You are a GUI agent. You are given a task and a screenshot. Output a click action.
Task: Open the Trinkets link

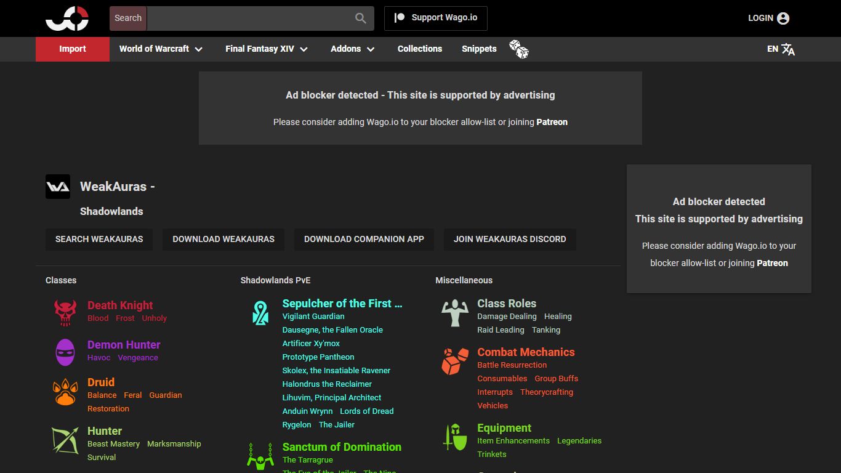coord(492,455)
